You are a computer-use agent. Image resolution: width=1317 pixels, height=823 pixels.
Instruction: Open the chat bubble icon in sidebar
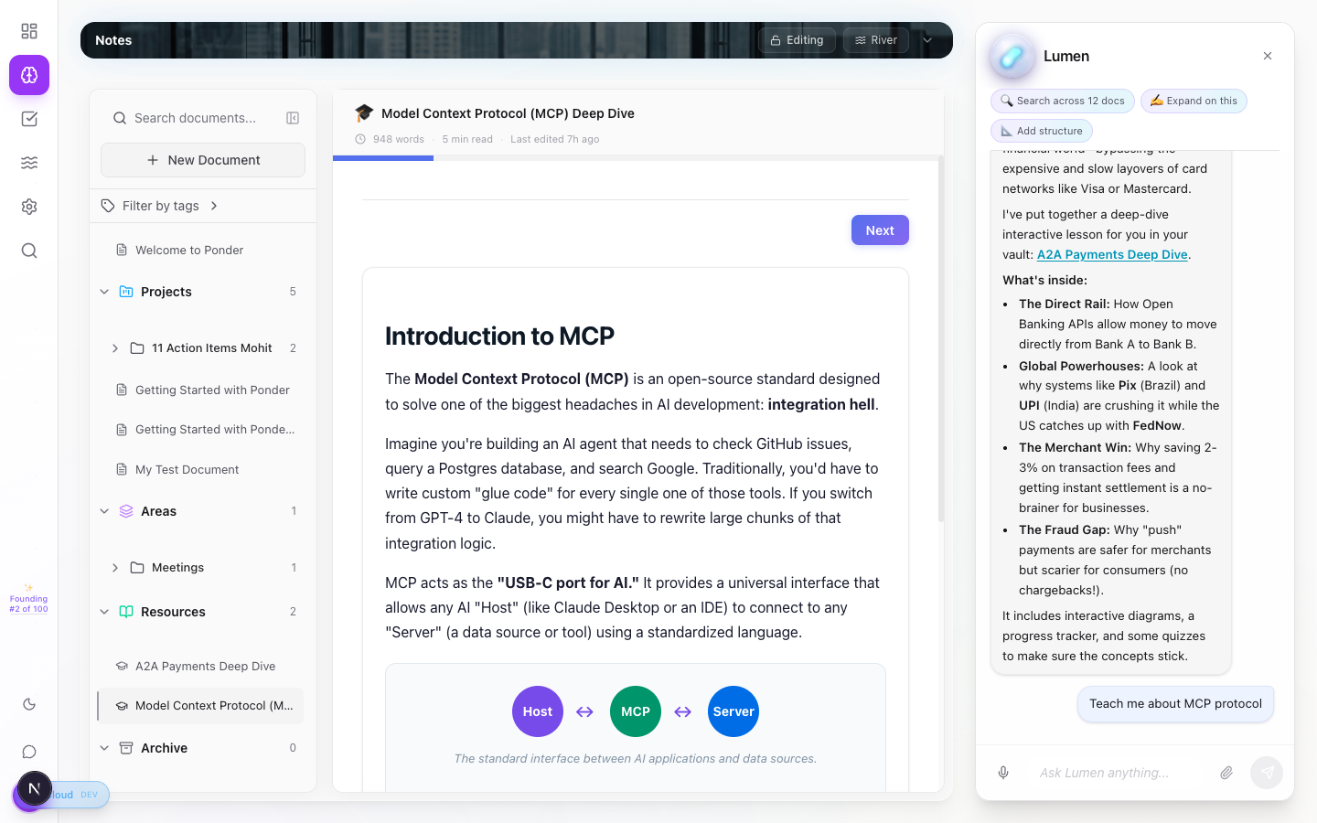(x=29, y=752)
